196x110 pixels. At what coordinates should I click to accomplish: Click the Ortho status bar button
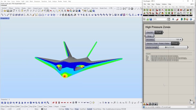(x=67, y=109)
